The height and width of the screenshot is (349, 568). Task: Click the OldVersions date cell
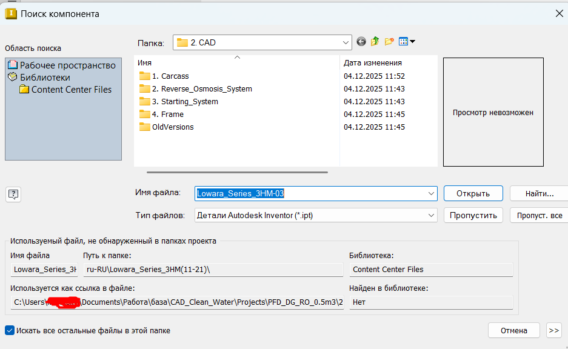pos(374,127)
